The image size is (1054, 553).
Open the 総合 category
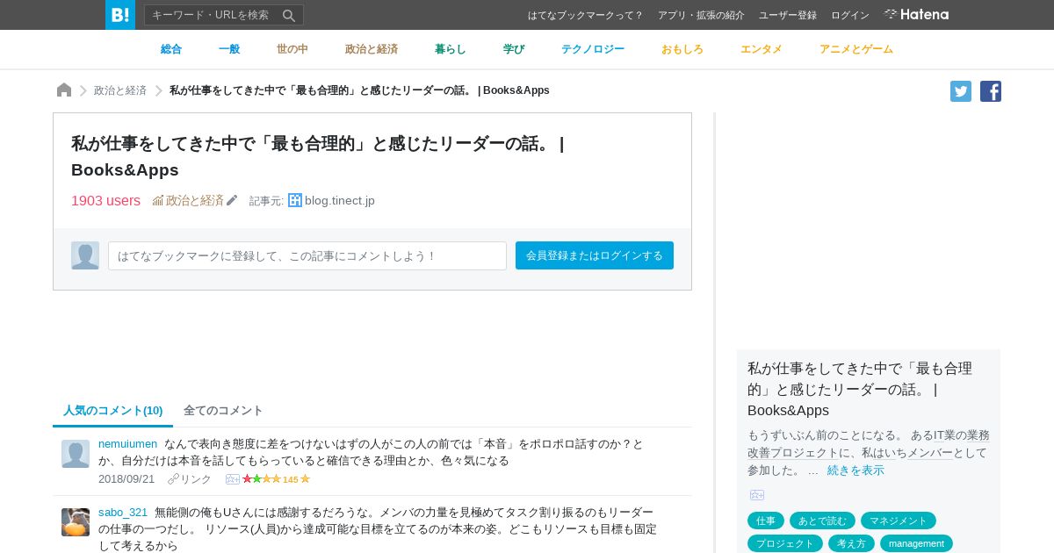171,49
